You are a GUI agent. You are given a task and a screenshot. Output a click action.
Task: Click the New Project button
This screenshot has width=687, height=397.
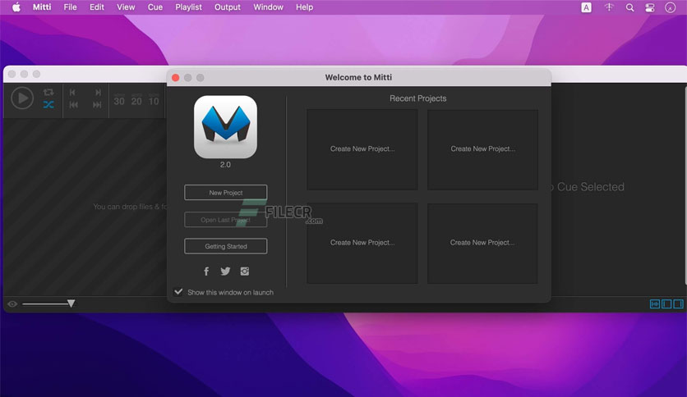point(226,193)
